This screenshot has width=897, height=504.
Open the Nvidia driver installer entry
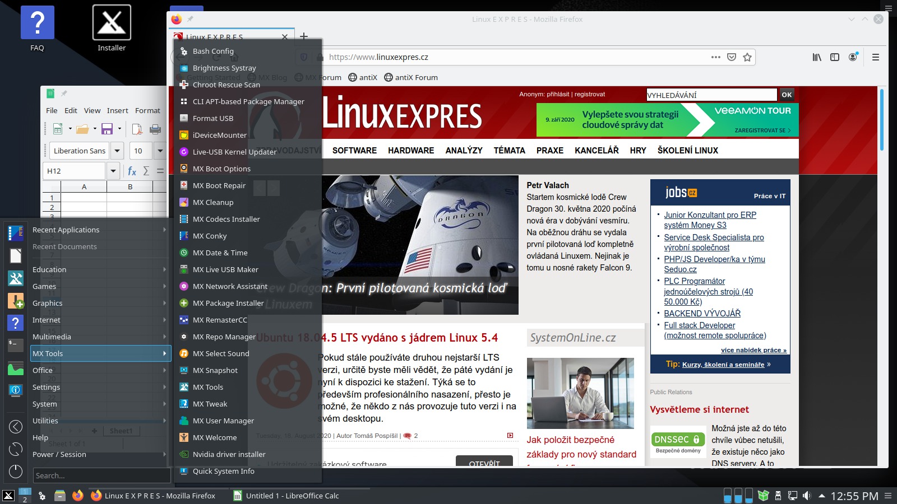pyautogui.click(x=247, y=454)
